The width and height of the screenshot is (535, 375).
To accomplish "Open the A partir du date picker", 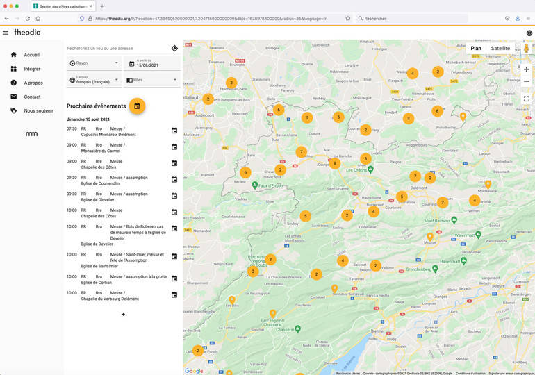I will [152, 63].
